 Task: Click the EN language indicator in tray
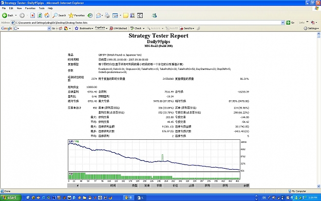[x=264, y=197]
